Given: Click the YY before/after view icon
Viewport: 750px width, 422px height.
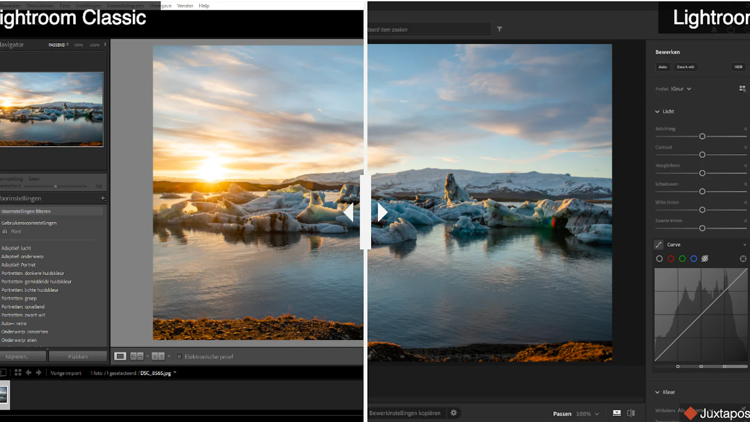Looking at the screenshot, I should (x=158, y=356).
